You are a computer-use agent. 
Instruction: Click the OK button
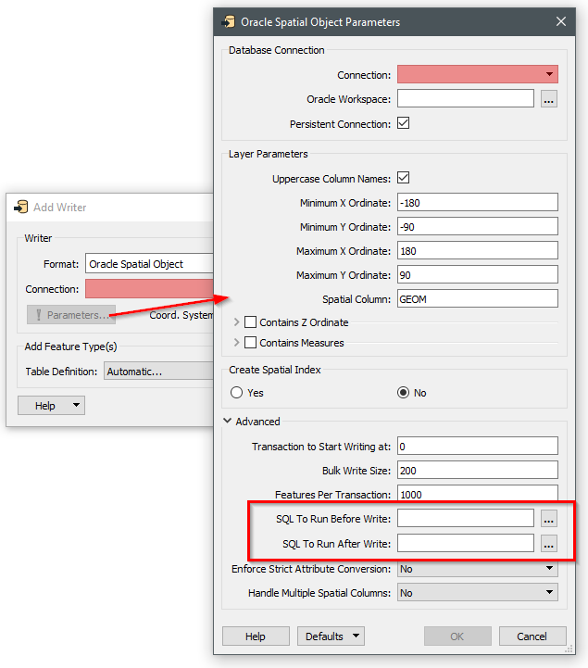pyautogui.click(x=457, y=636)
